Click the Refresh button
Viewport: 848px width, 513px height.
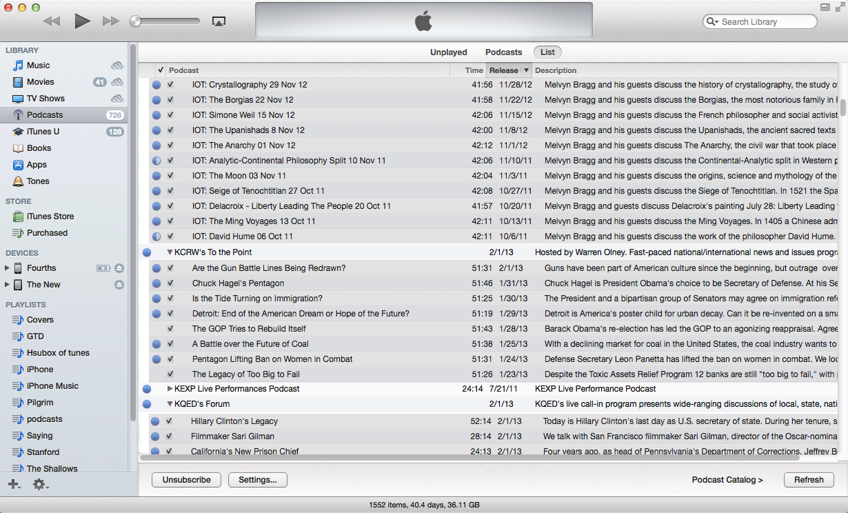coord(809,480)
